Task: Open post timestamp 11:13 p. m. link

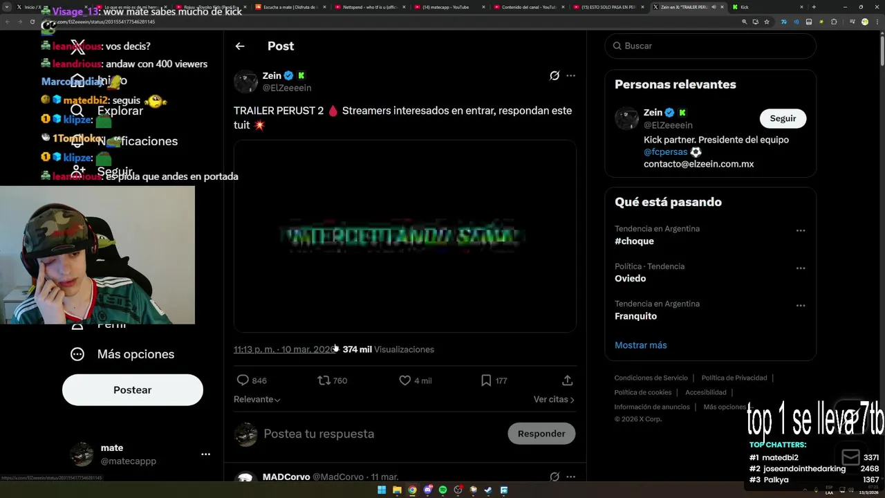Action: [x=285, y=349]
